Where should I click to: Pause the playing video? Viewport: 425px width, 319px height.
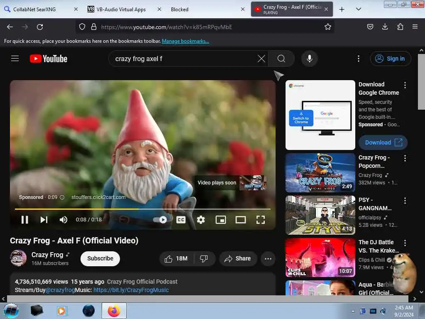(24, 219)
